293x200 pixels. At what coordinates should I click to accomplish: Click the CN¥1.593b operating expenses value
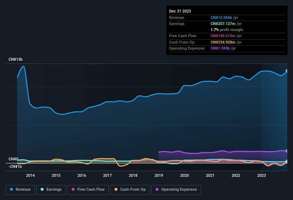click(220, 49)
